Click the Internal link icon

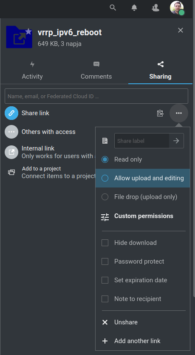[x=11, y=152]
